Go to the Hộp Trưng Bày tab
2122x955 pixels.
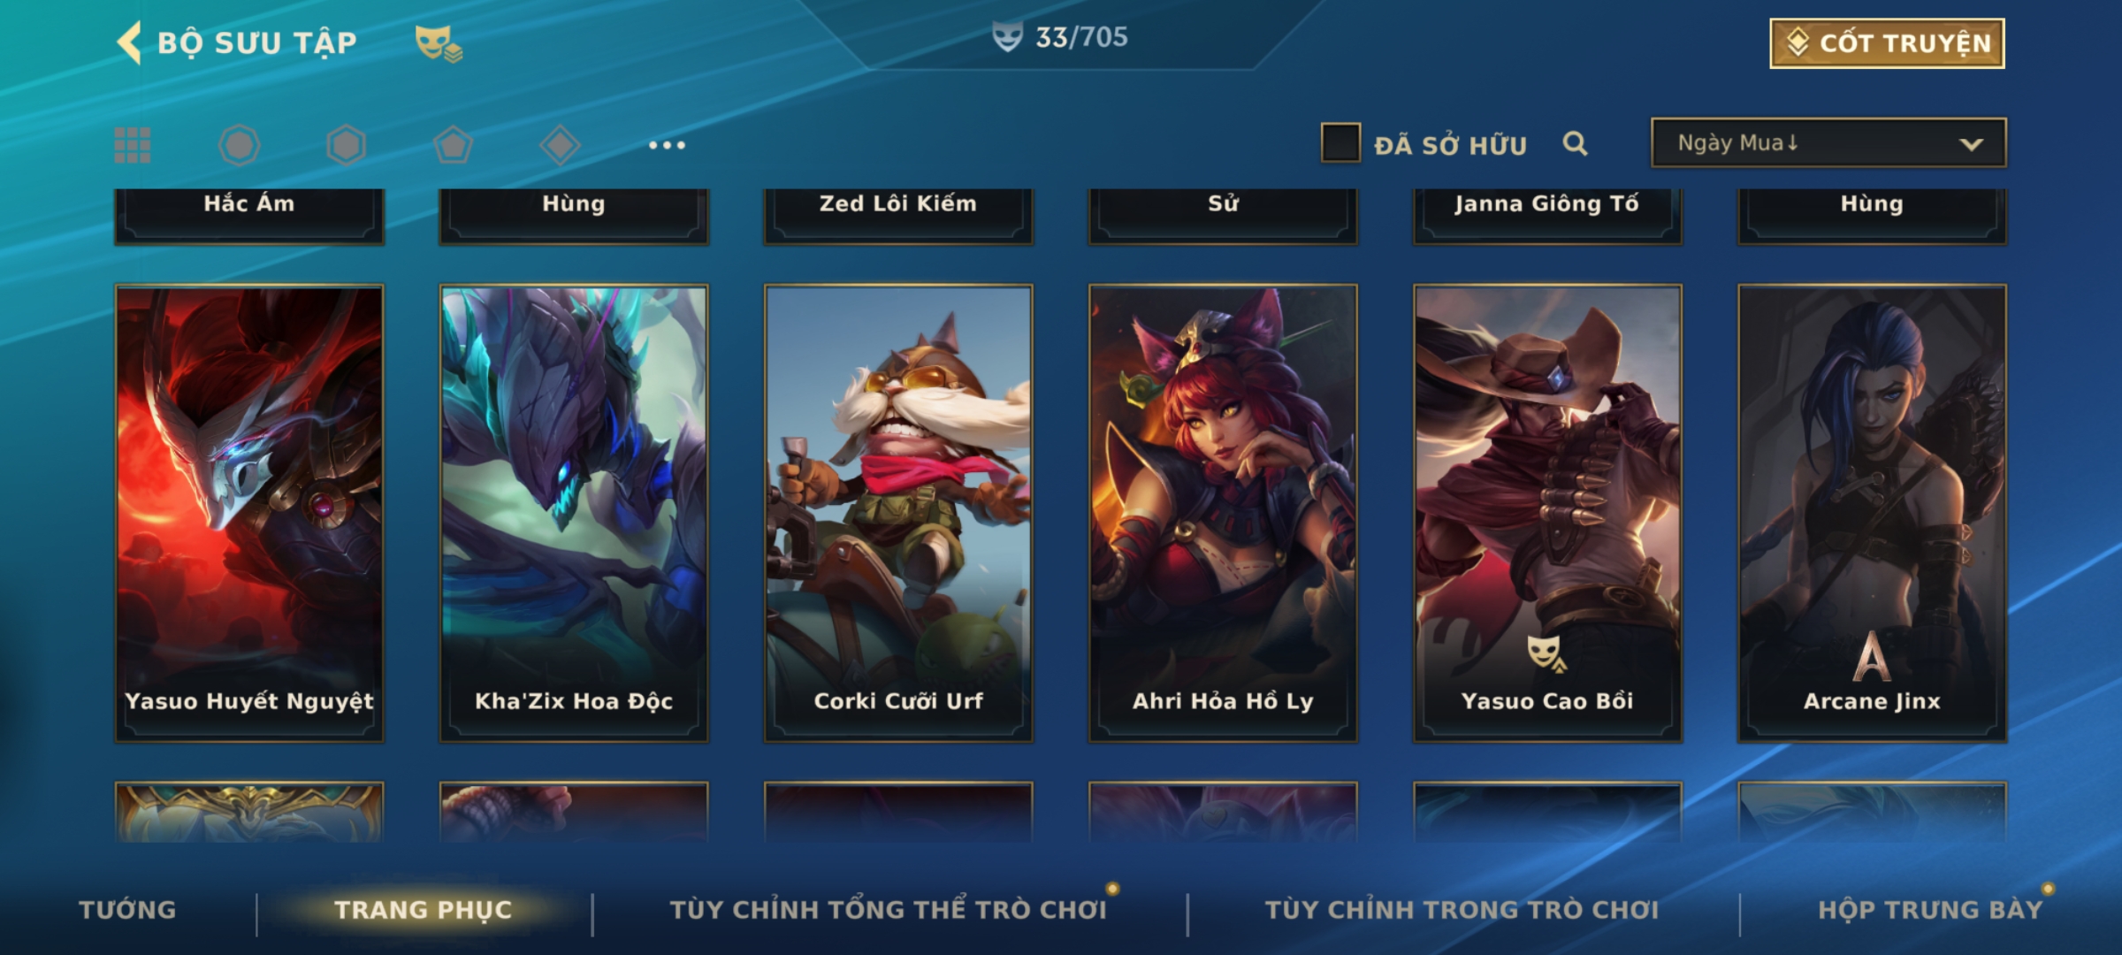pyautogui.click(x=1931, y=910)
